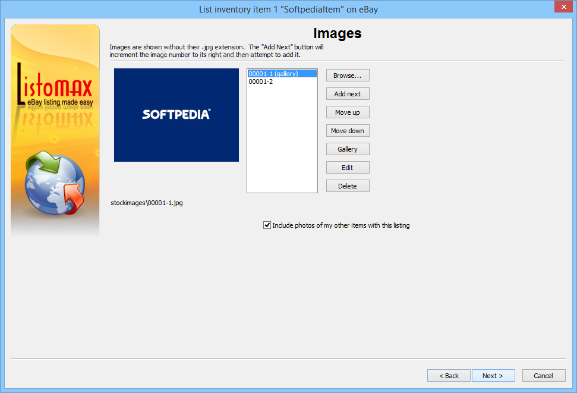Move the selected image down
Image resolution: width=577 pixels, height=393 pixels.
click(x=348, y=131)
